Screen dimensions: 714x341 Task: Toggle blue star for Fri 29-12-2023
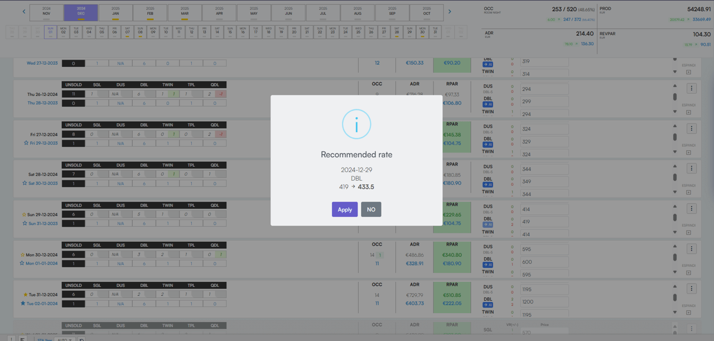(25, 143)
